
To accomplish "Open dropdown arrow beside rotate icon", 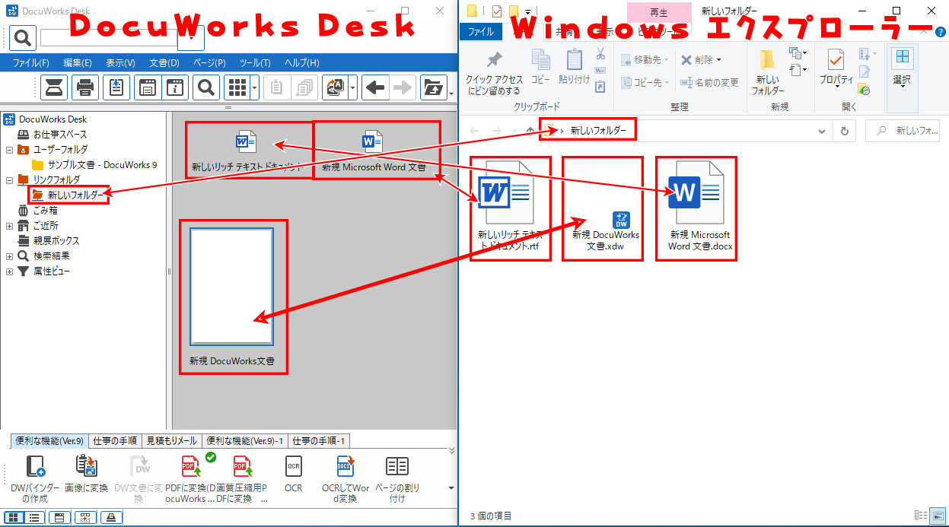I will [x=353, y=87].
